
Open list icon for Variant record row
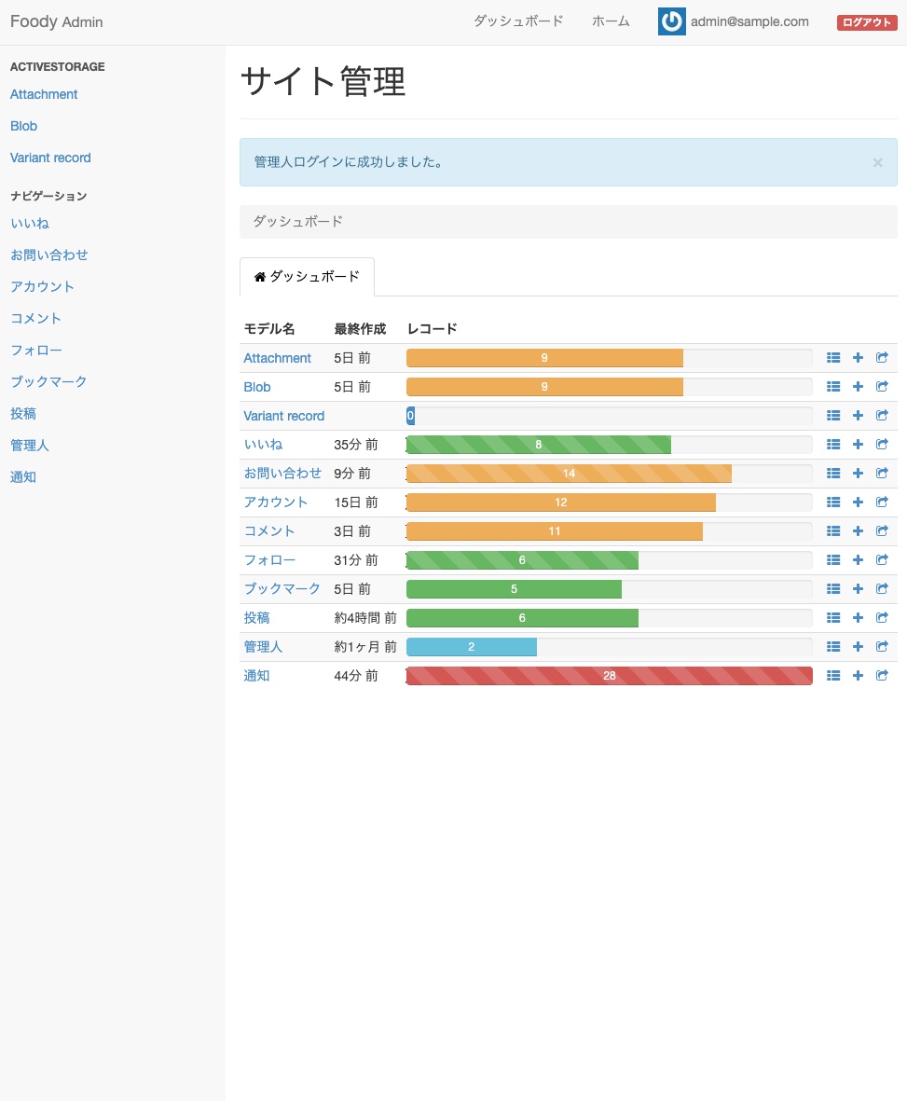click(833, 416)
